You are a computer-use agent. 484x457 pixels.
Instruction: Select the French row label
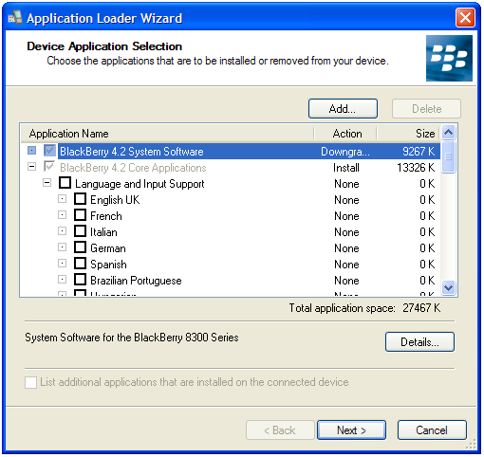106,216
